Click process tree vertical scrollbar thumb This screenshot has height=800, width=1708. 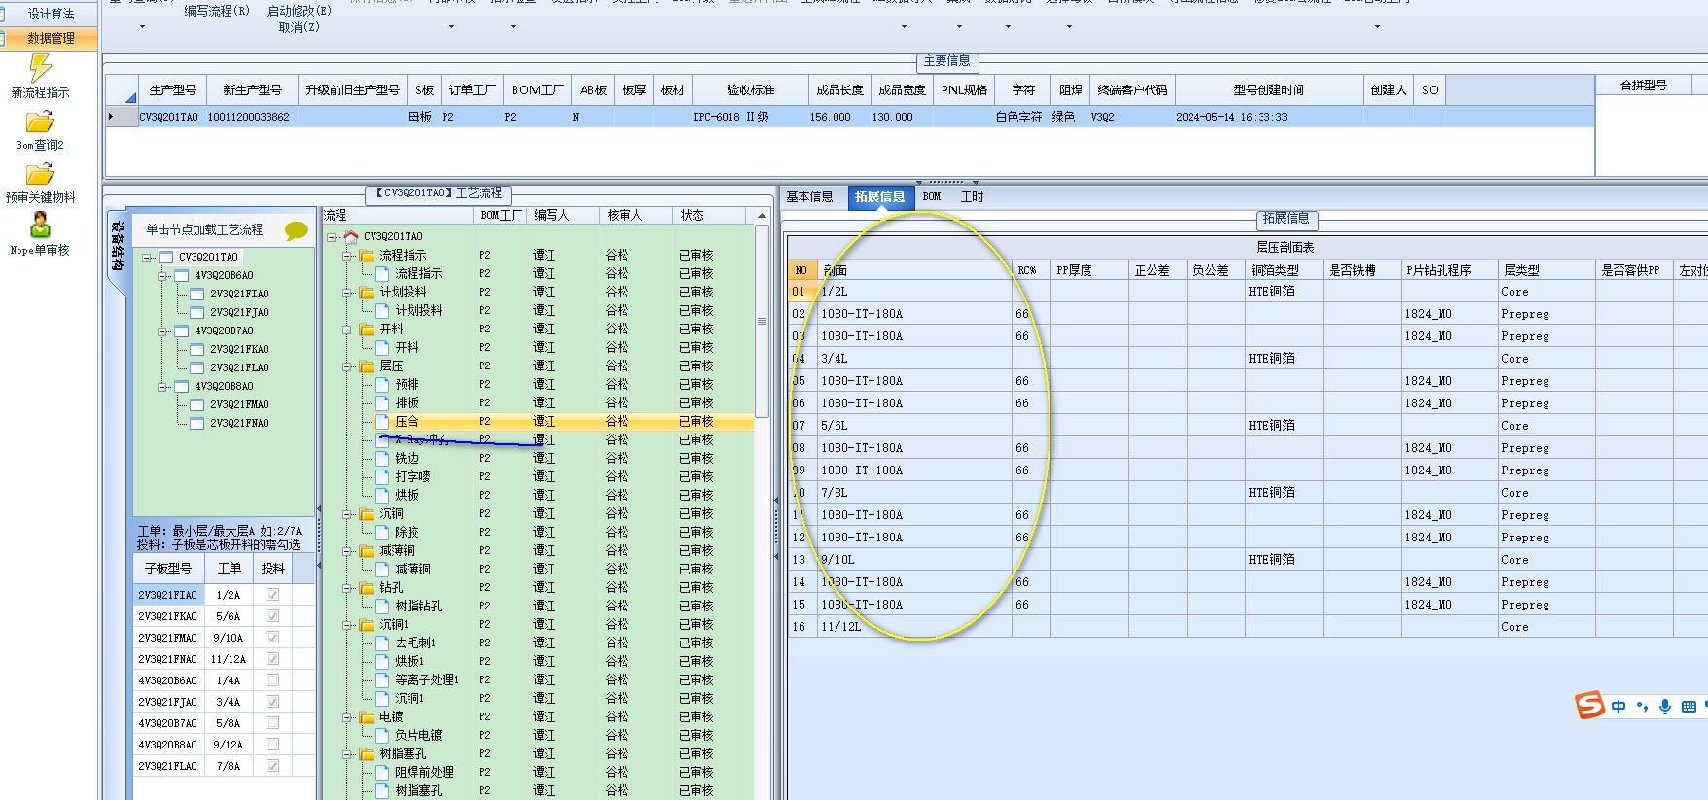coord(762,321)
